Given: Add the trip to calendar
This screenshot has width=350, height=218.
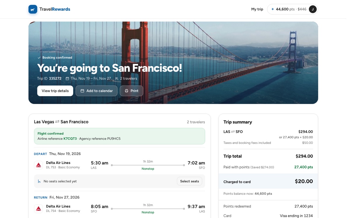Looking at the screenshot, I should pos(97,91).
